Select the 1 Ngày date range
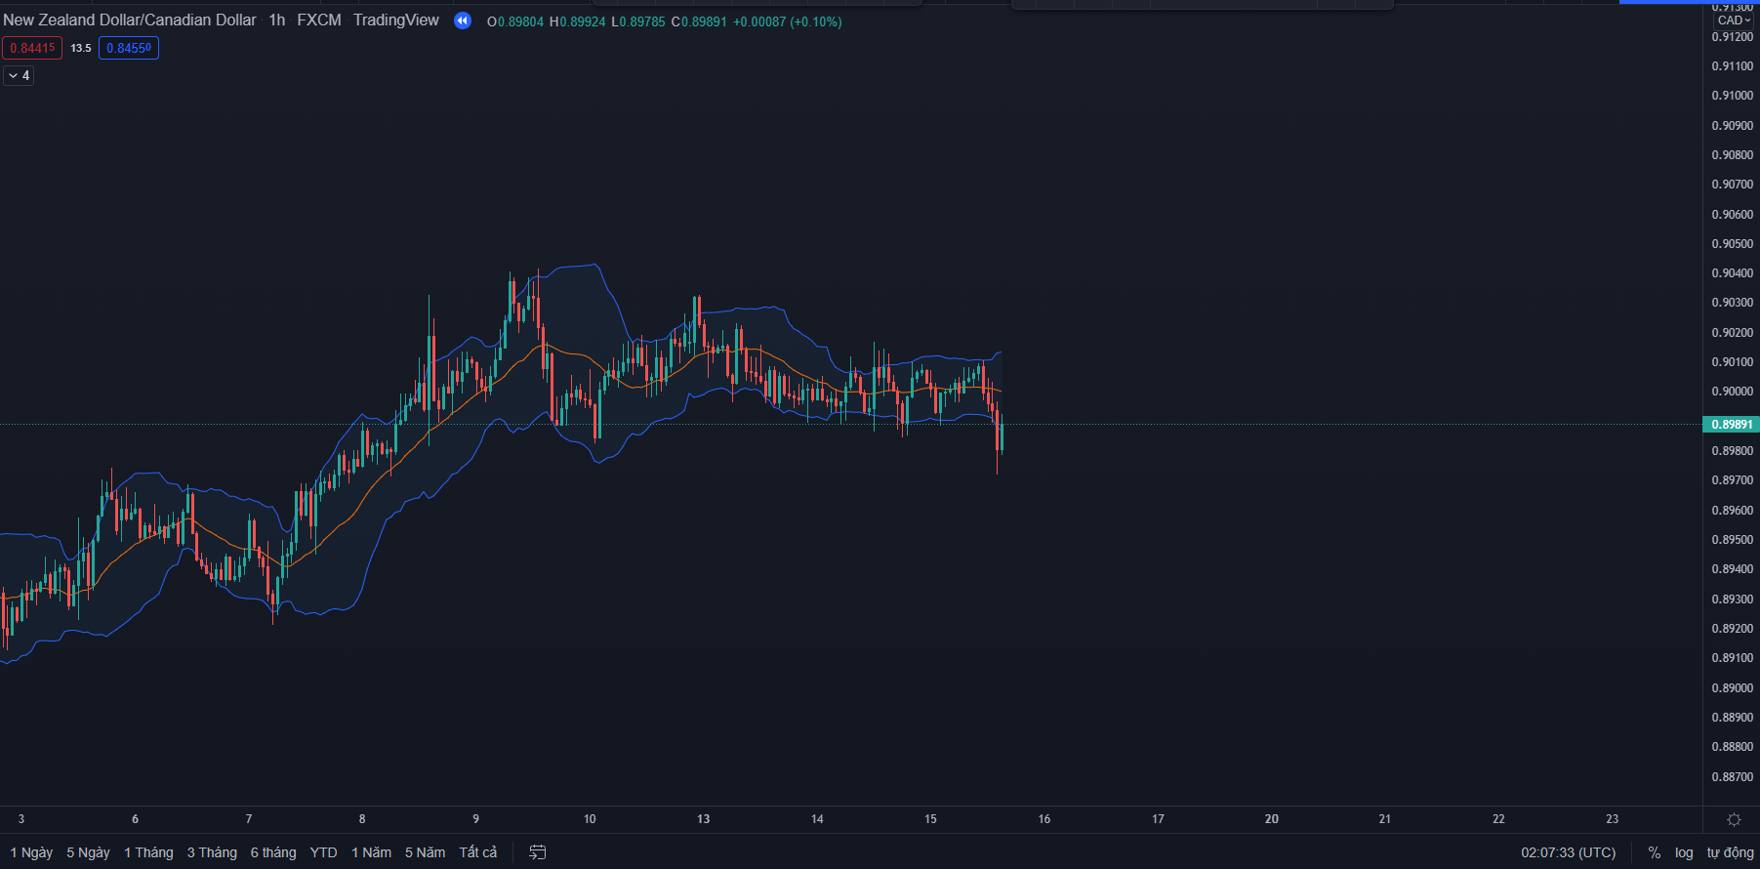The image size is (1760, 869). (x=31, y=852)
